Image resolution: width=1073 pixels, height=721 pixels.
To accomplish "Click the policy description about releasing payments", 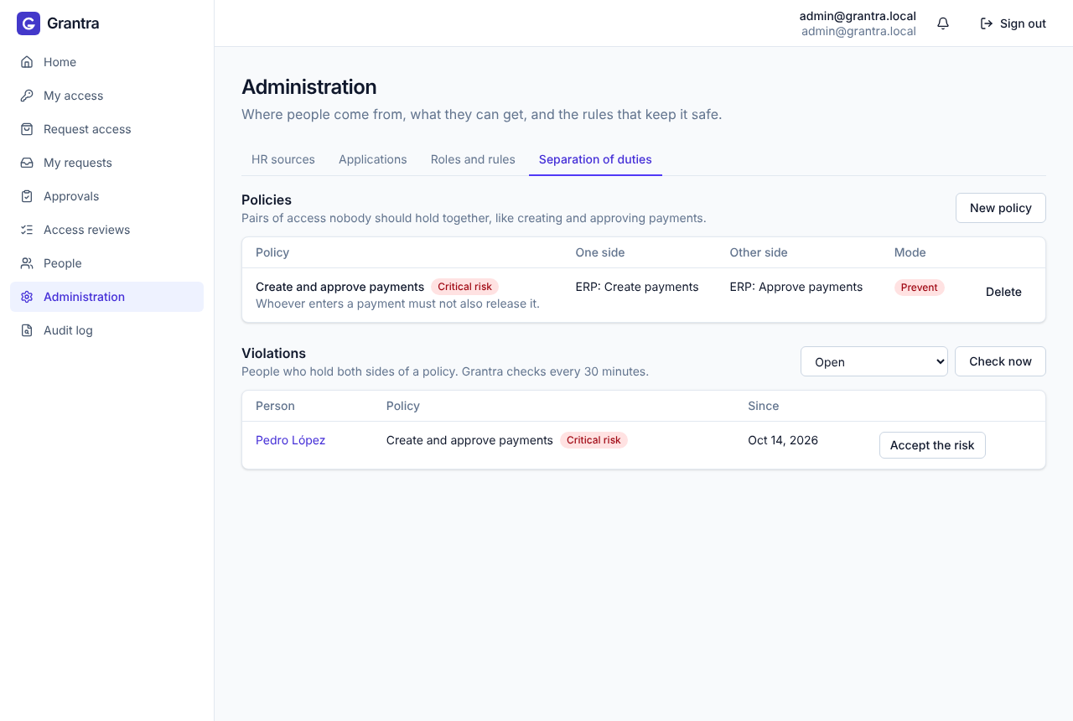I will point(397,303).
